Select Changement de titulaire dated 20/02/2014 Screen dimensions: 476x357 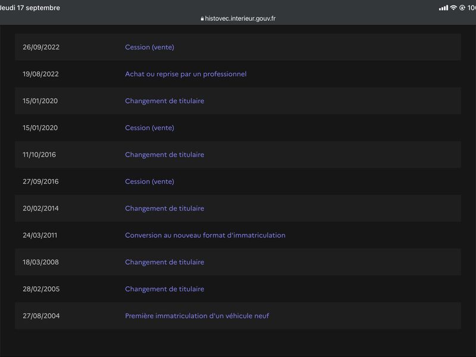165,208
